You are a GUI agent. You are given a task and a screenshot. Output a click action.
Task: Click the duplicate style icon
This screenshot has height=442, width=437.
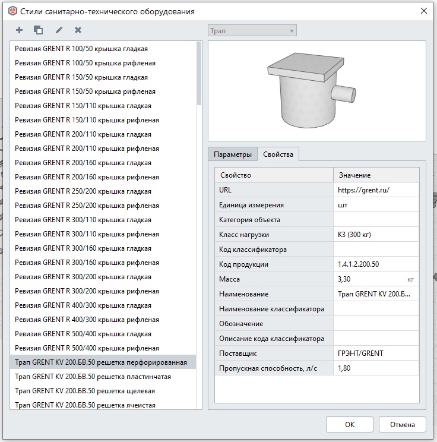pyautogui.click(x=39, y=30)
